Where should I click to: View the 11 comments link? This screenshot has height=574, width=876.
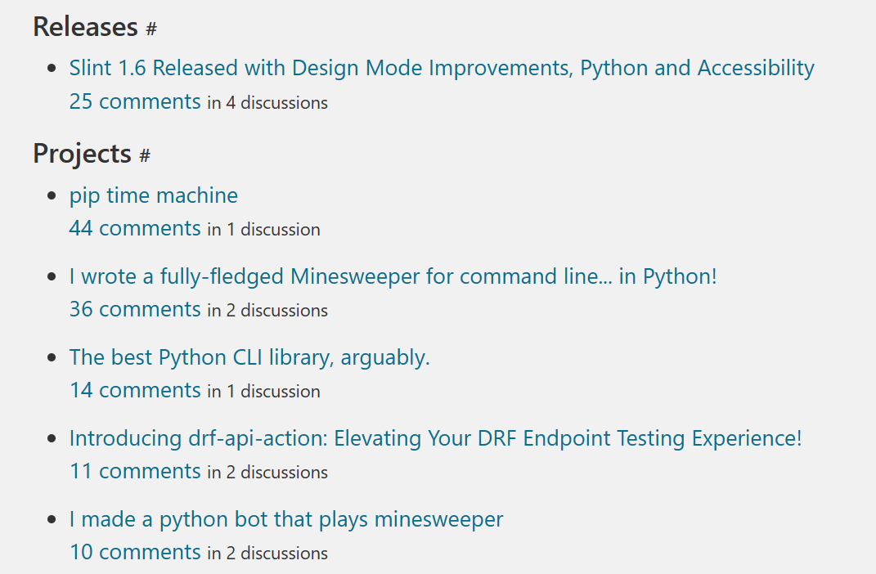pyautogui.click(x=135, y=472)
